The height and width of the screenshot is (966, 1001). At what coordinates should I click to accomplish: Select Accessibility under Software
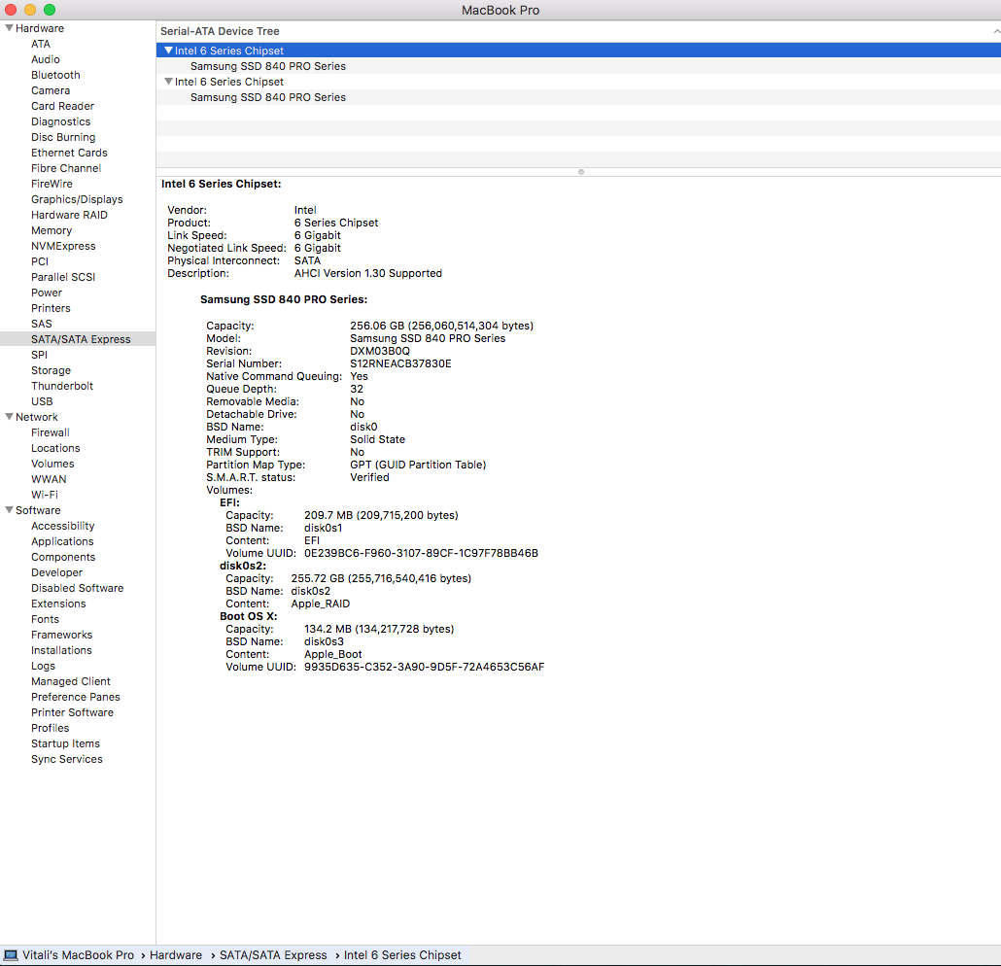click(x=62, y=526)
